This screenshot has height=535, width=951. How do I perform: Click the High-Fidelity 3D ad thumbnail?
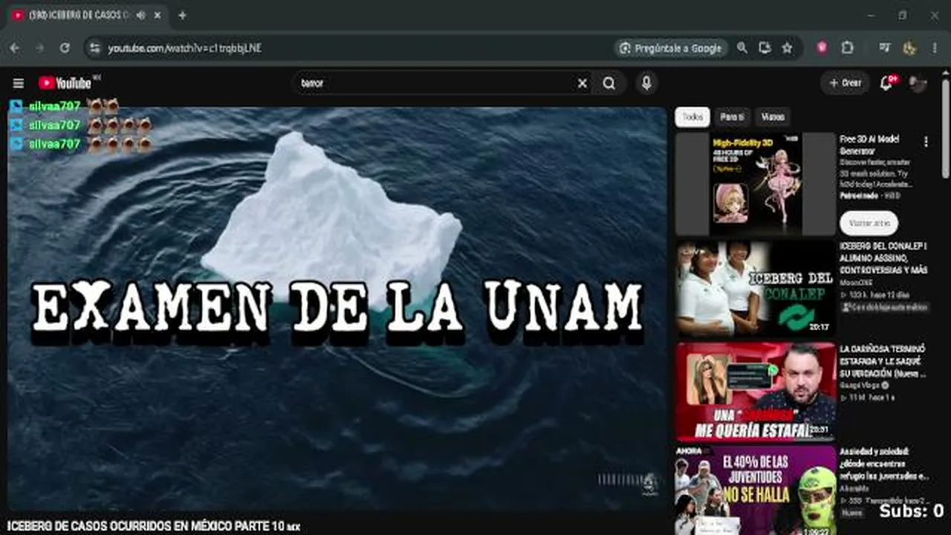click(756, 184)
